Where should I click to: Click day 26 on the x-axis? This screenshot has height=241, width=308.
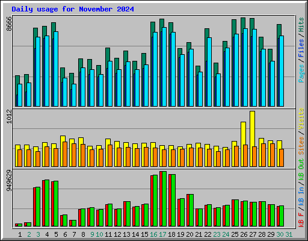click(244, 234)
